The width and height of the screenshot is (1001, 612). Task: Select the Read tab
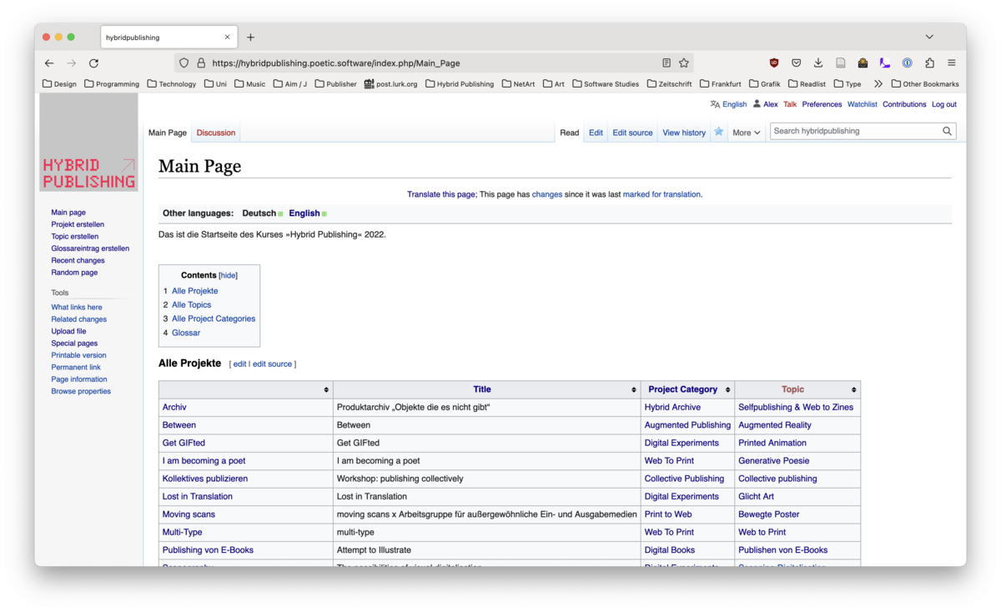[x=570, y=133]
